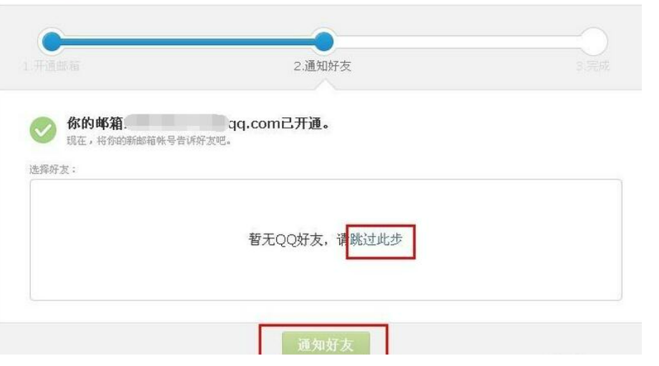Click the blue filled progress bar segment
The height and width of the screenshot is (366, 659).
pos(187,41)
